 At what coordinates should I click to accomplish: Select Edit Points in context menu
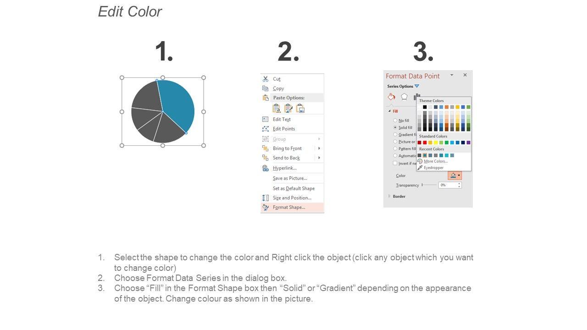click(284, 129)
